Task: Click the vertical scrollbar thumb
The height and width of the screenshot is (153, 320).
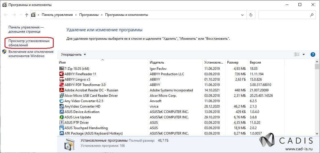Action: 317,67
